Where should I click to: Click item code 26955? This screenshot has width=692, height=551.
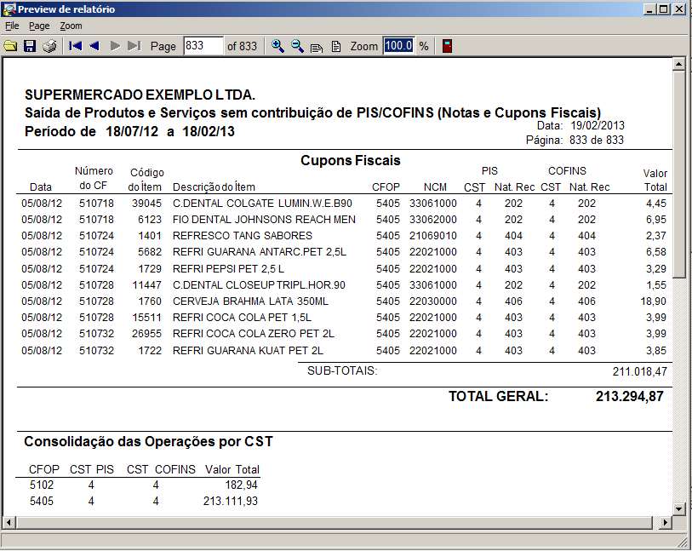(x=146, y=334)
